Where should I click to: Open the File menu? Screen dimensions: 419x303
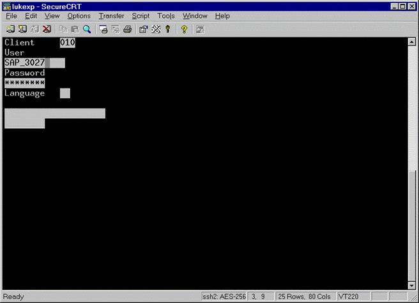[11, 16]
